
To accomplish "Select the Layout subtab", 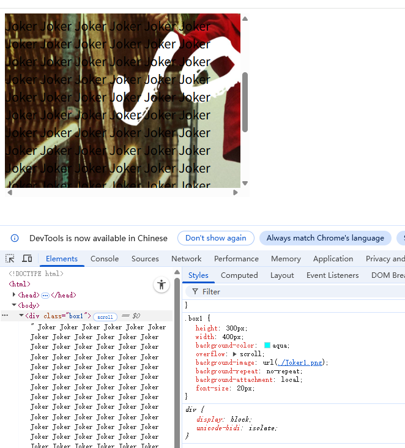I will tap(282, 275).
